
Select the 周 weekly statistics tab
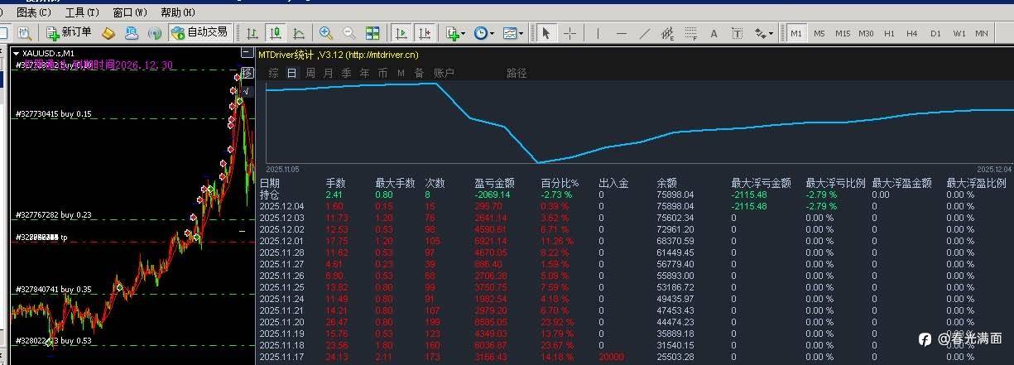310,73
